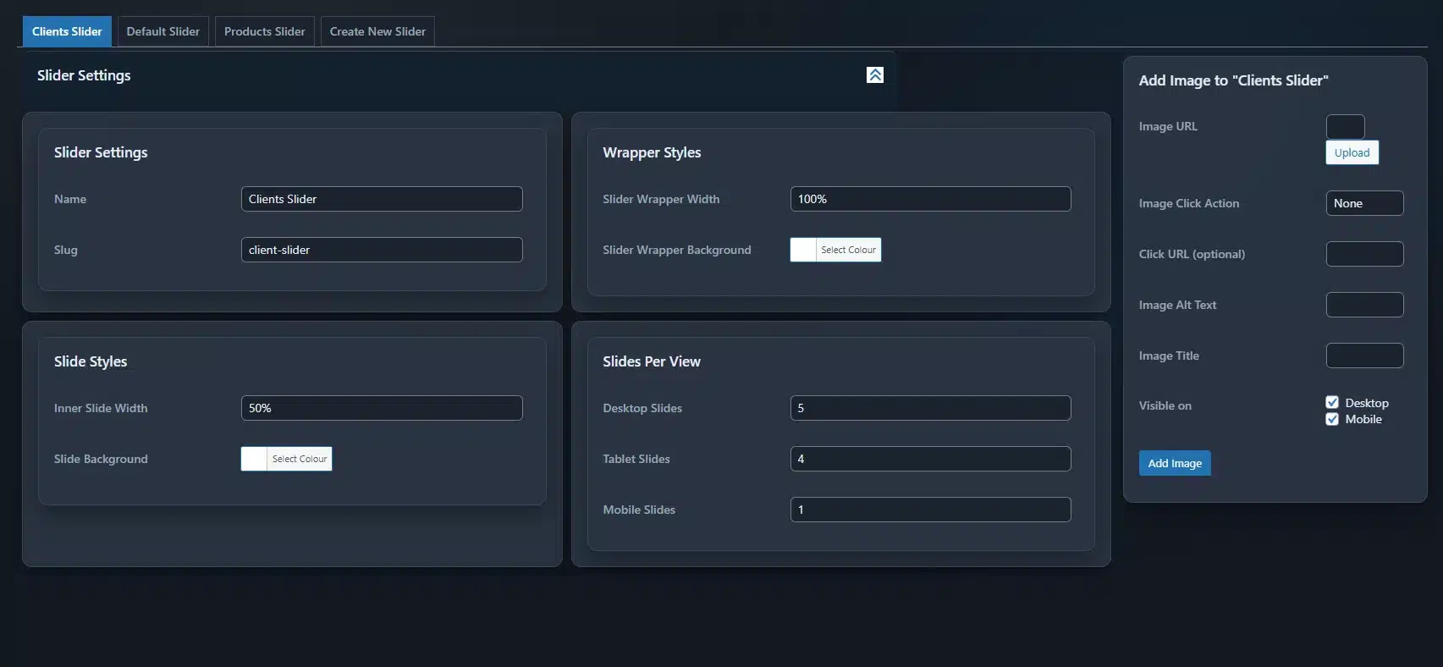This screenshot has height=667, width=1443.
Task: Focus the Image Alt Text field
Action: (1363, 305)
